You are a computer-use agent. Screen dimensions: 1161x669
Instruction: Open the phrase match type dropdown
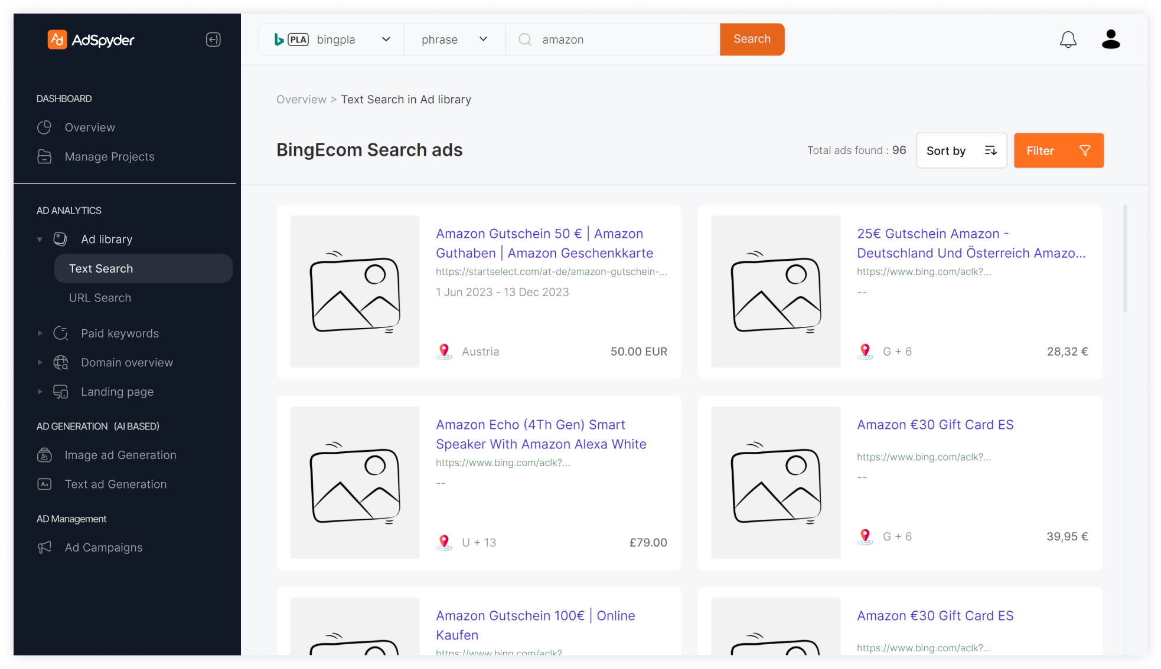pyautogui.click(x=454, y=40)
